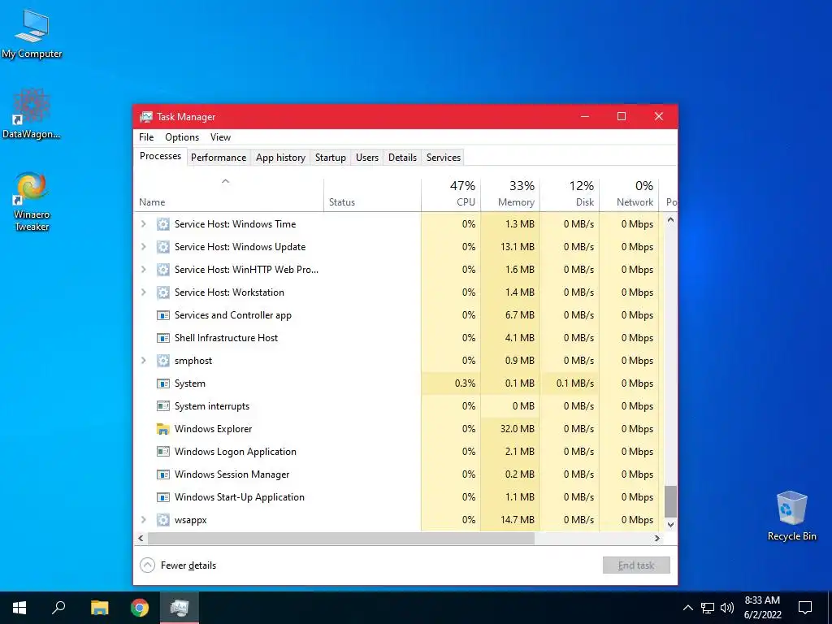Select the DataWagon desktop shortcut

[32, 114]
